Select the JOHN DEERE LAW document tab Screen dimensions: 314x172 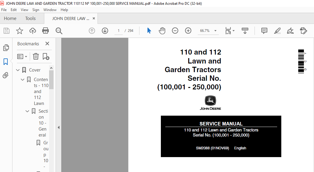(x=71, y=18)
